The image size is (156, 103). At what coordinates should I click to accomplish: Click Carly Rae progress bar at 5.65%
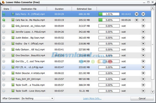[x=109, y=20]
